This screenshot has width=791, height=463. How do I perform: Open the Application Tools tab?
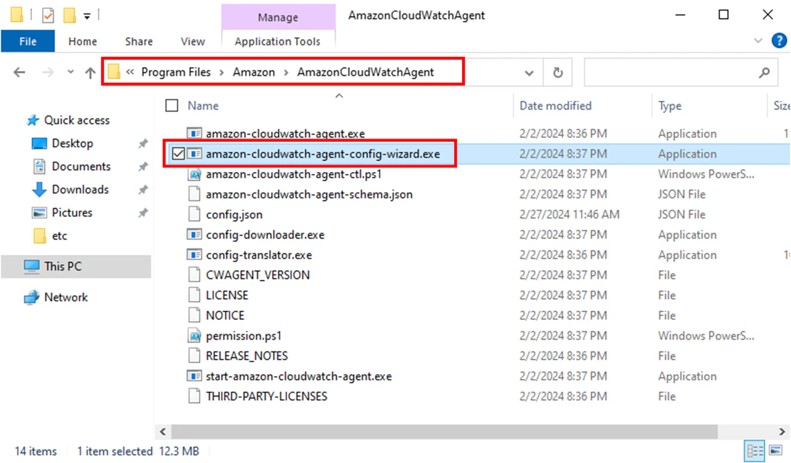[x=278, y=42]
